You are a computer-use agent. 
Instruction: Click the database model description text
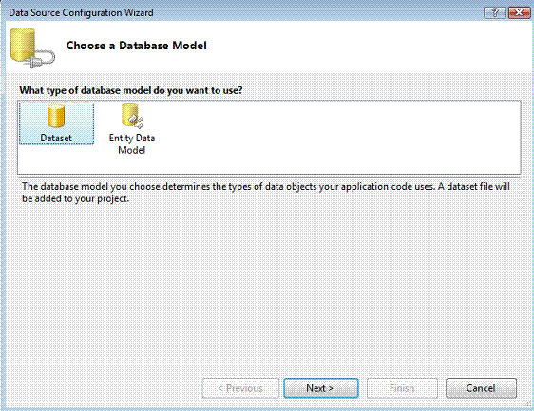(266, 193)
